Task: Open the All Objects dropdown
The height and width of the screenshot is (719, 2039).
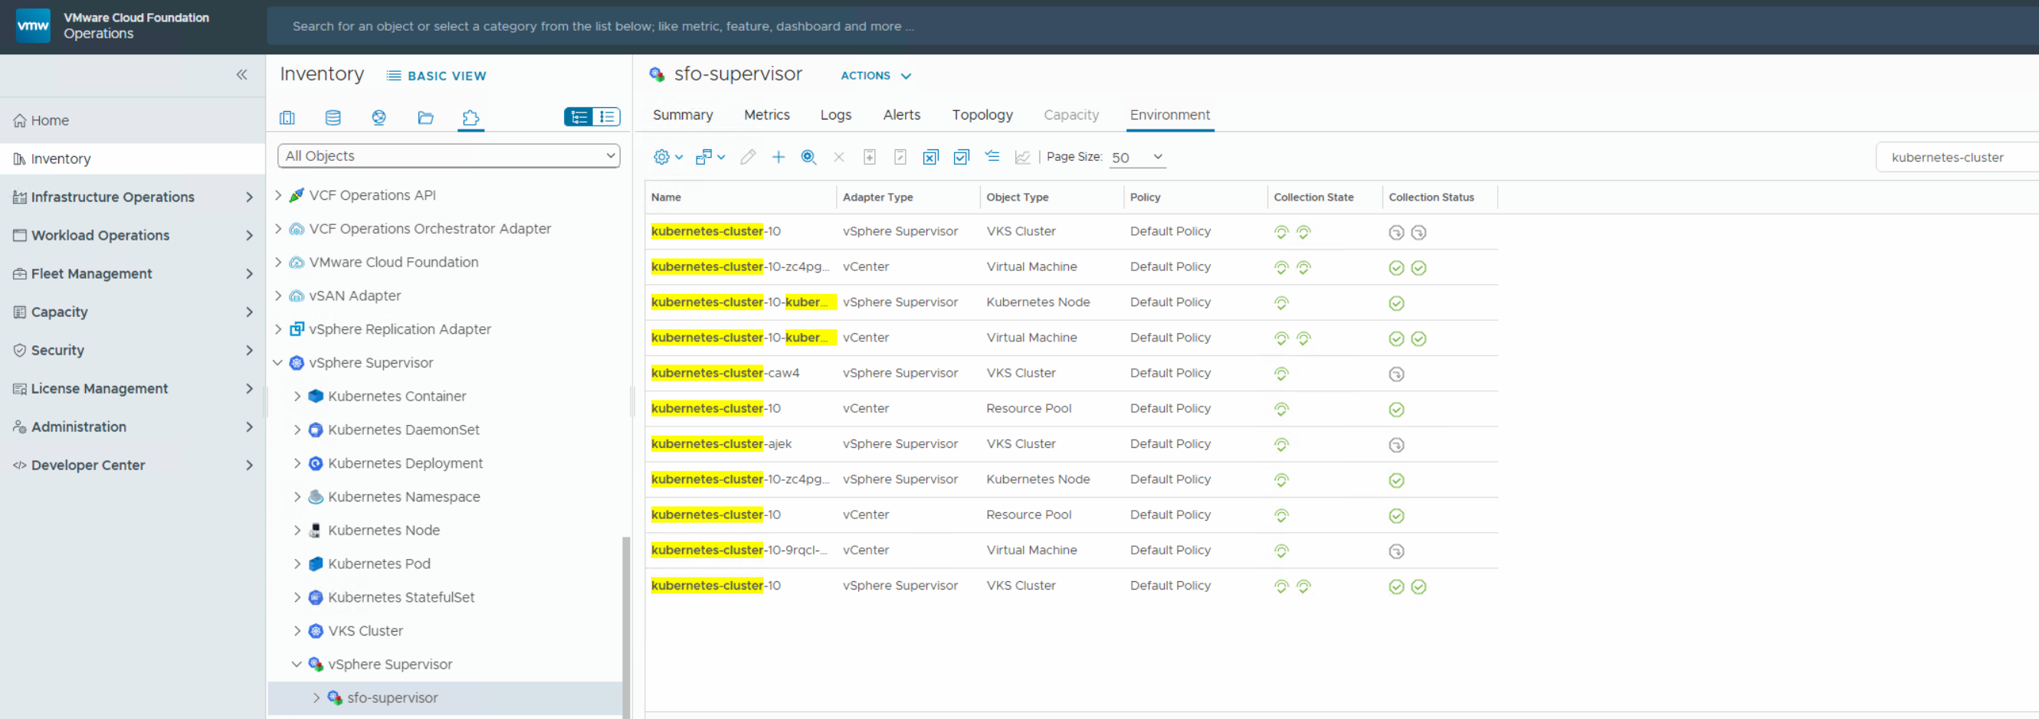Action: coord(449,156)
